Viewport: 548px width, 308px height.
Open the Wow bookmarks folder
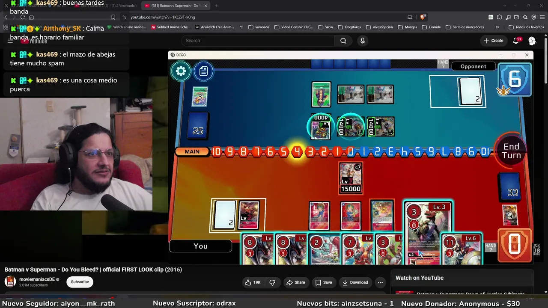(x=325, y=27)
